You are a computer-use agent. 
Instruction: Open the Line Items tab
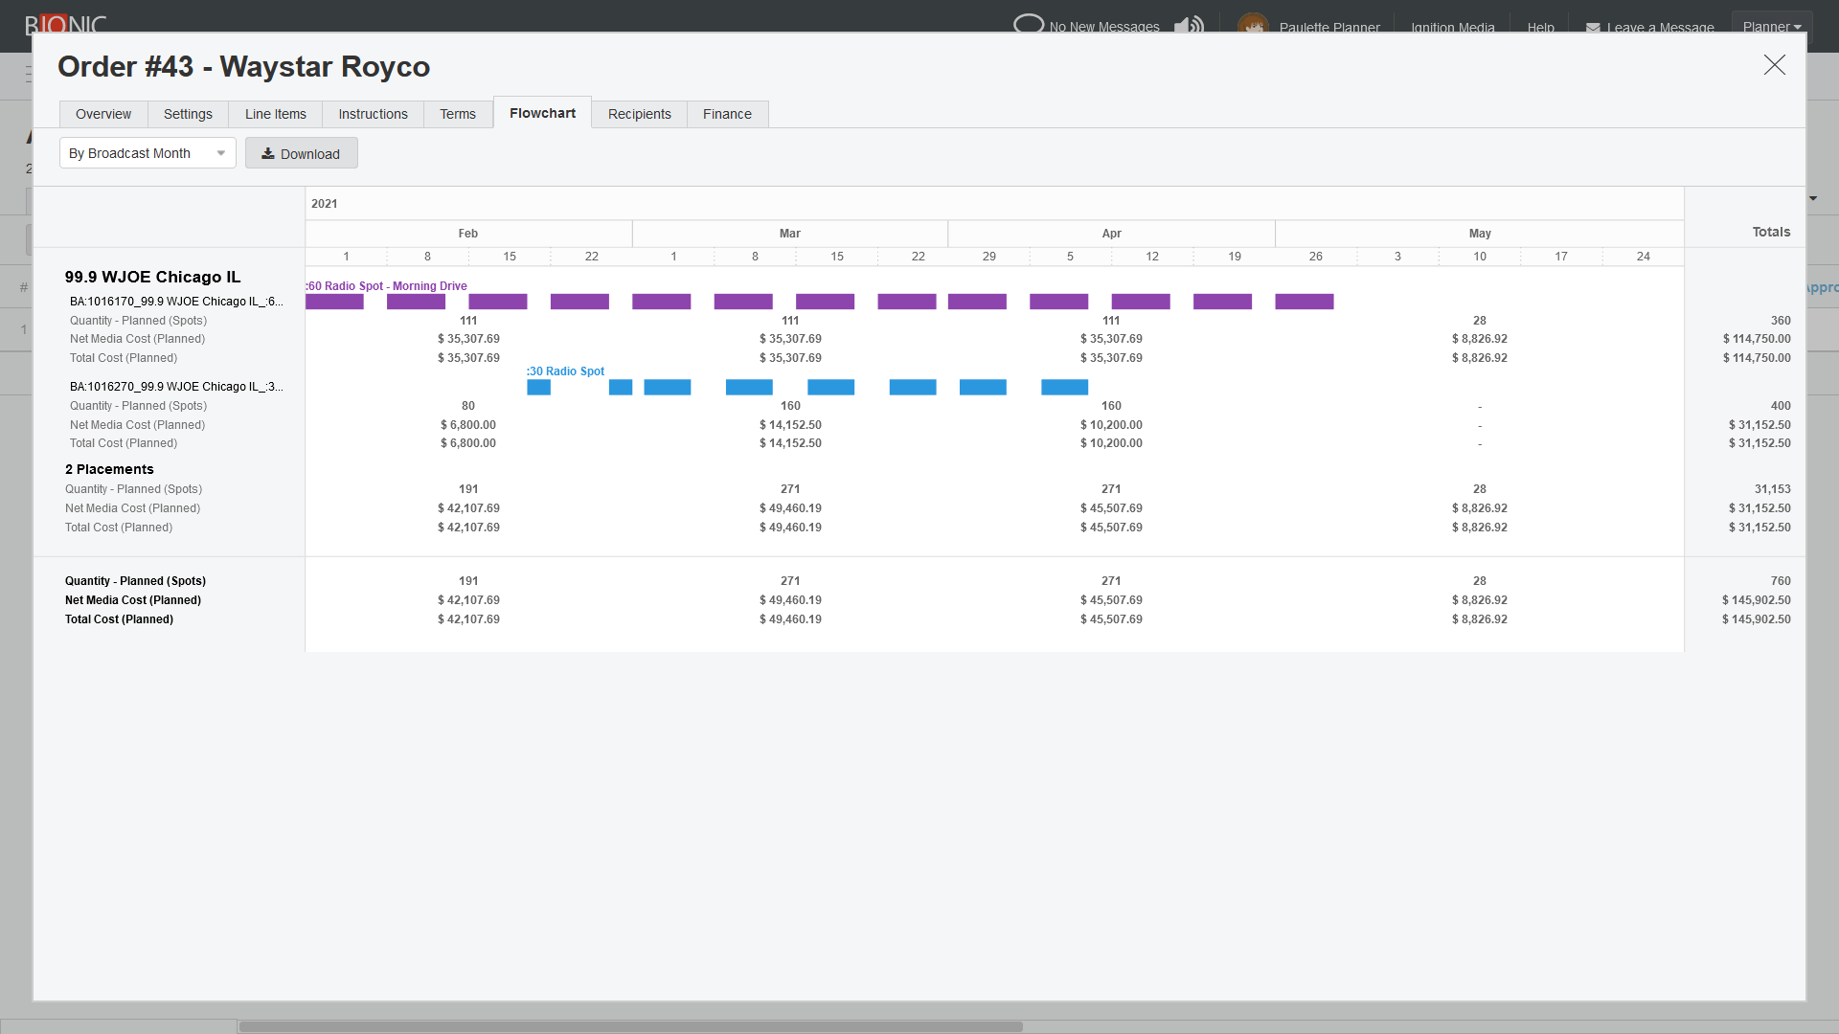click(276, 114)
